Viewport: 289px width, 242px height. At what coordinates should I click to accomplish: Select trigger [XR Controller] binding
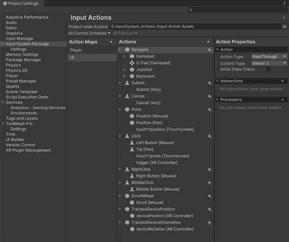point(157,163)
